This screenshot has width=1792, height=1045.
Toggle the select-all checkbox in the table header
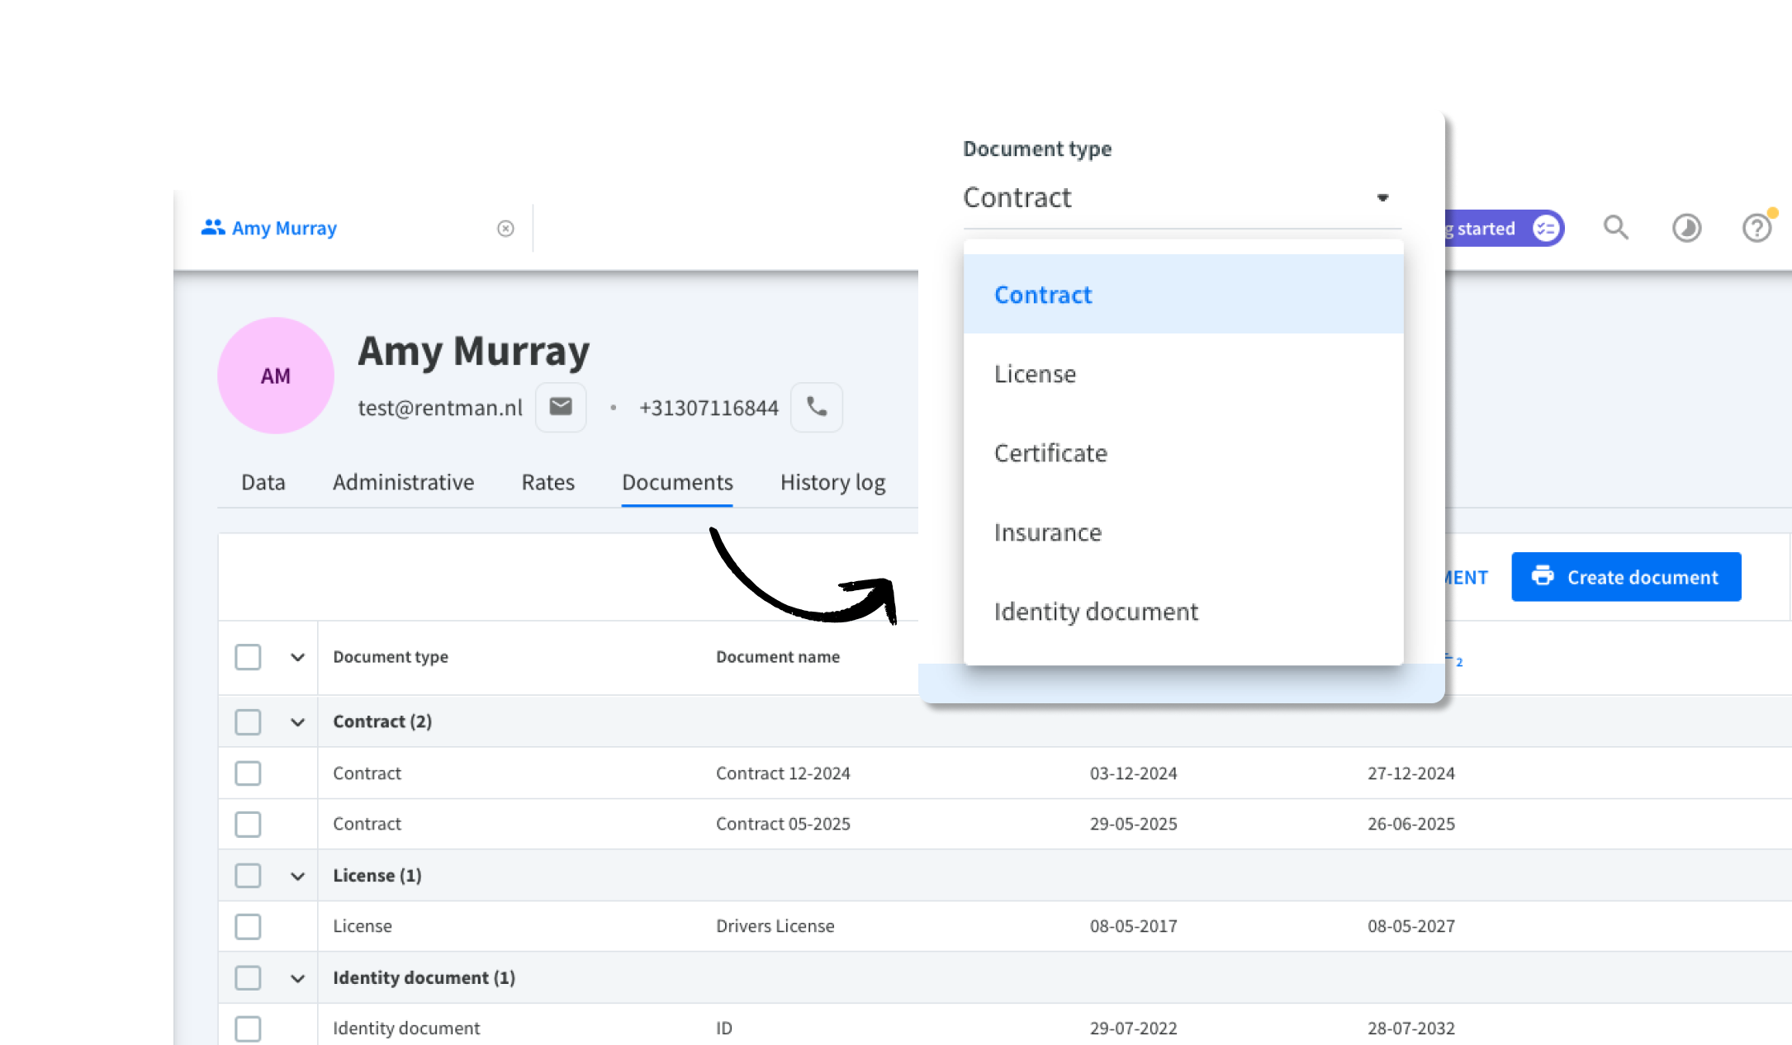click(248, 657)
